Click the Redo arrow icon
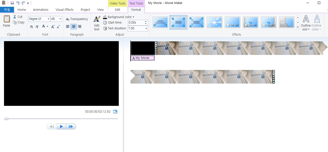The width and height of the screenshot is (328, 152). pos(23,3)
